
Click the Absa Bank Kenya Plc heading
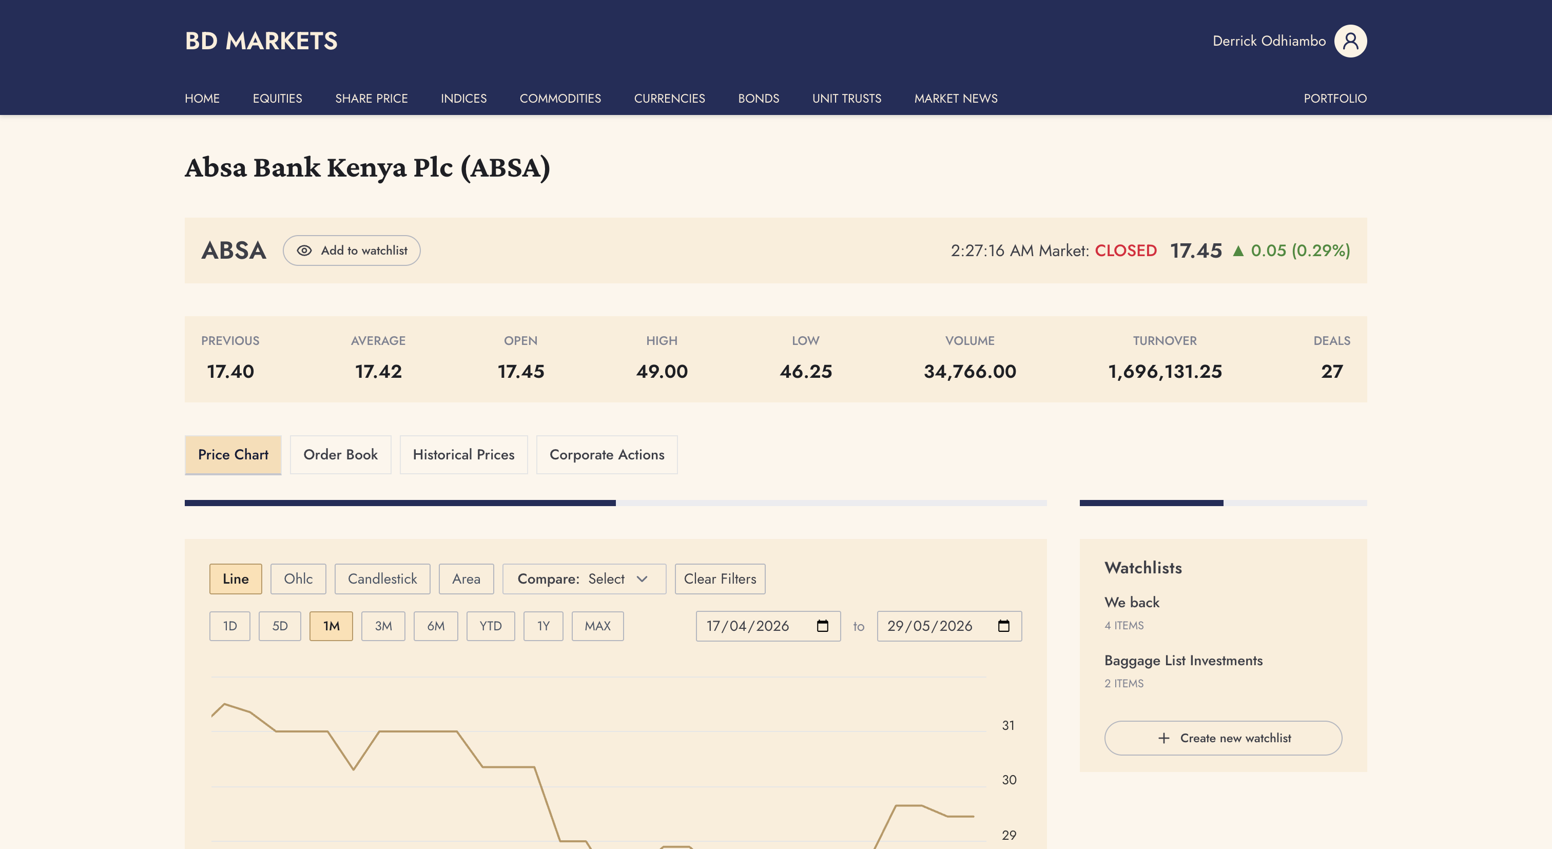pyautogui.click(x=367, y=168)
